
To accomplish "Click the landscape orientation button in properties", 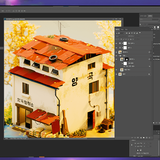I will click(x=141, y=150).
